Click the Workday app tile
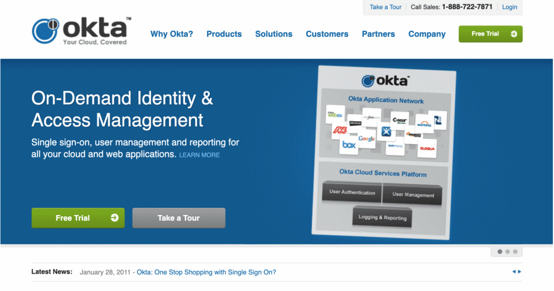The width and height of the screenshot is (554, 291). pyautogui.click(x=424, y=124)
